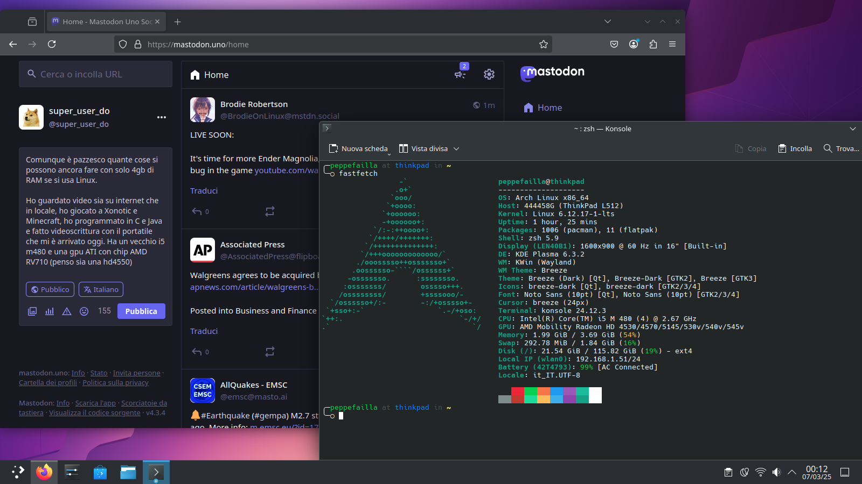Show desktop from taskbar corner button
The width and height of the screenshot is (862, 484).
pos(845,472)
